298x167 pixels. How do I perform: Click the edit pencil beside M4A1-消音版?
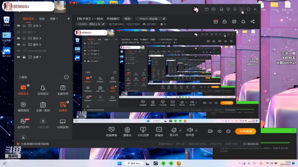[164, 19]
